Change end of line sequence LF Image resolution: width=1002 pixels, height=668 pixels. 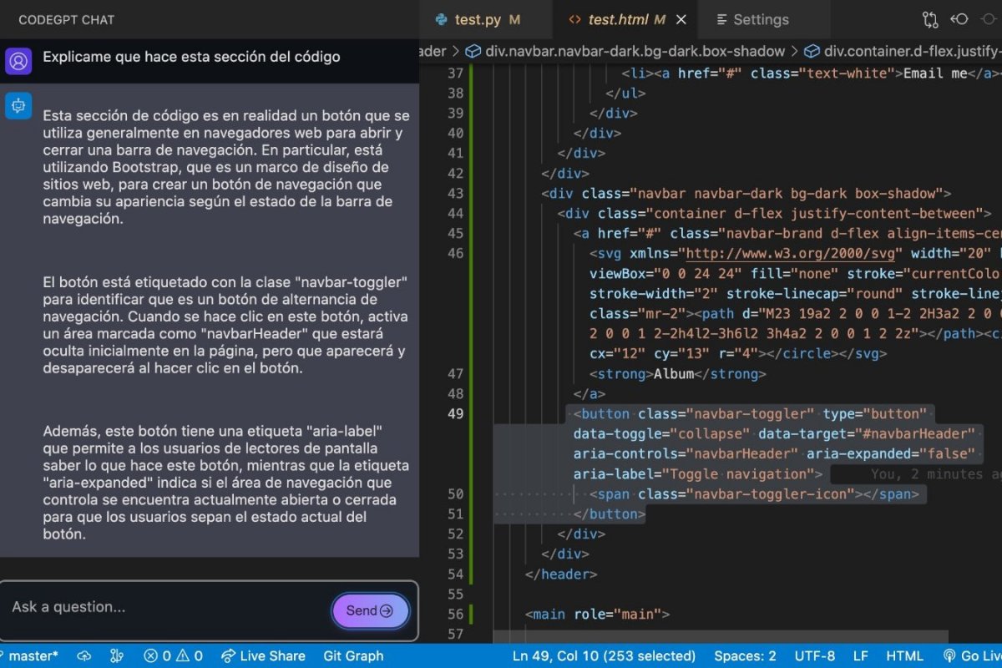tap(860, 655)
